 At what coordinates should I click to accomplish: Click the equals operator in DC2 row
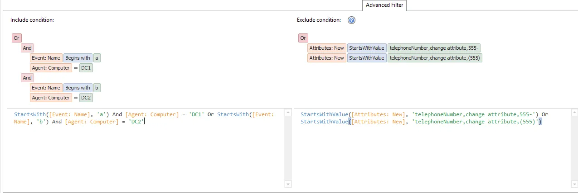[75, 98]
